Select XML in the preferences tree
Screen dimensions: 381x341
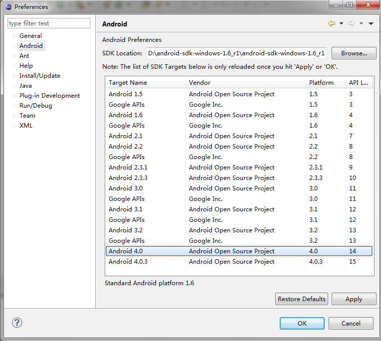tap(26, 125)
